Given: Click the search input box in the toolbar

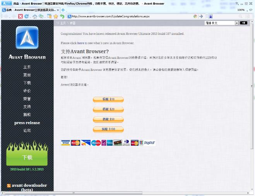Looking at the screenshot, I should tap(225, 16).
